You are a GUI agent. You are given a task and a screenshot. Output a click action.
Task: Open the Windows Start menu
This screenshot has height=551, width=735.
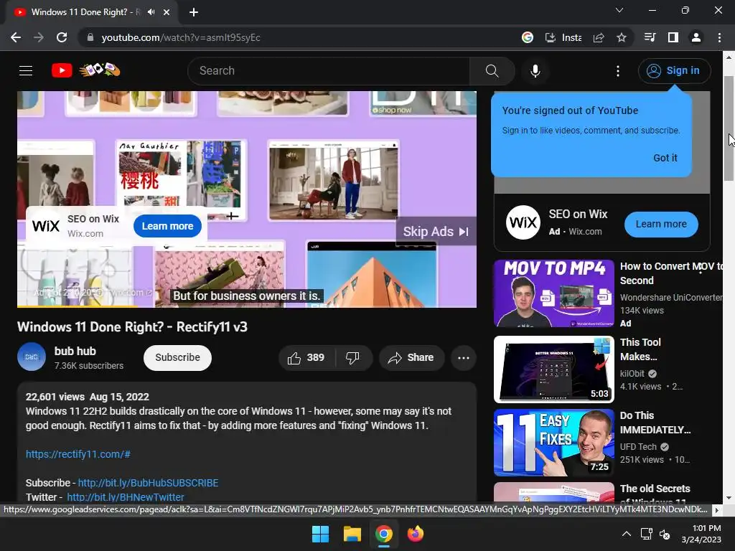[321, 534]
